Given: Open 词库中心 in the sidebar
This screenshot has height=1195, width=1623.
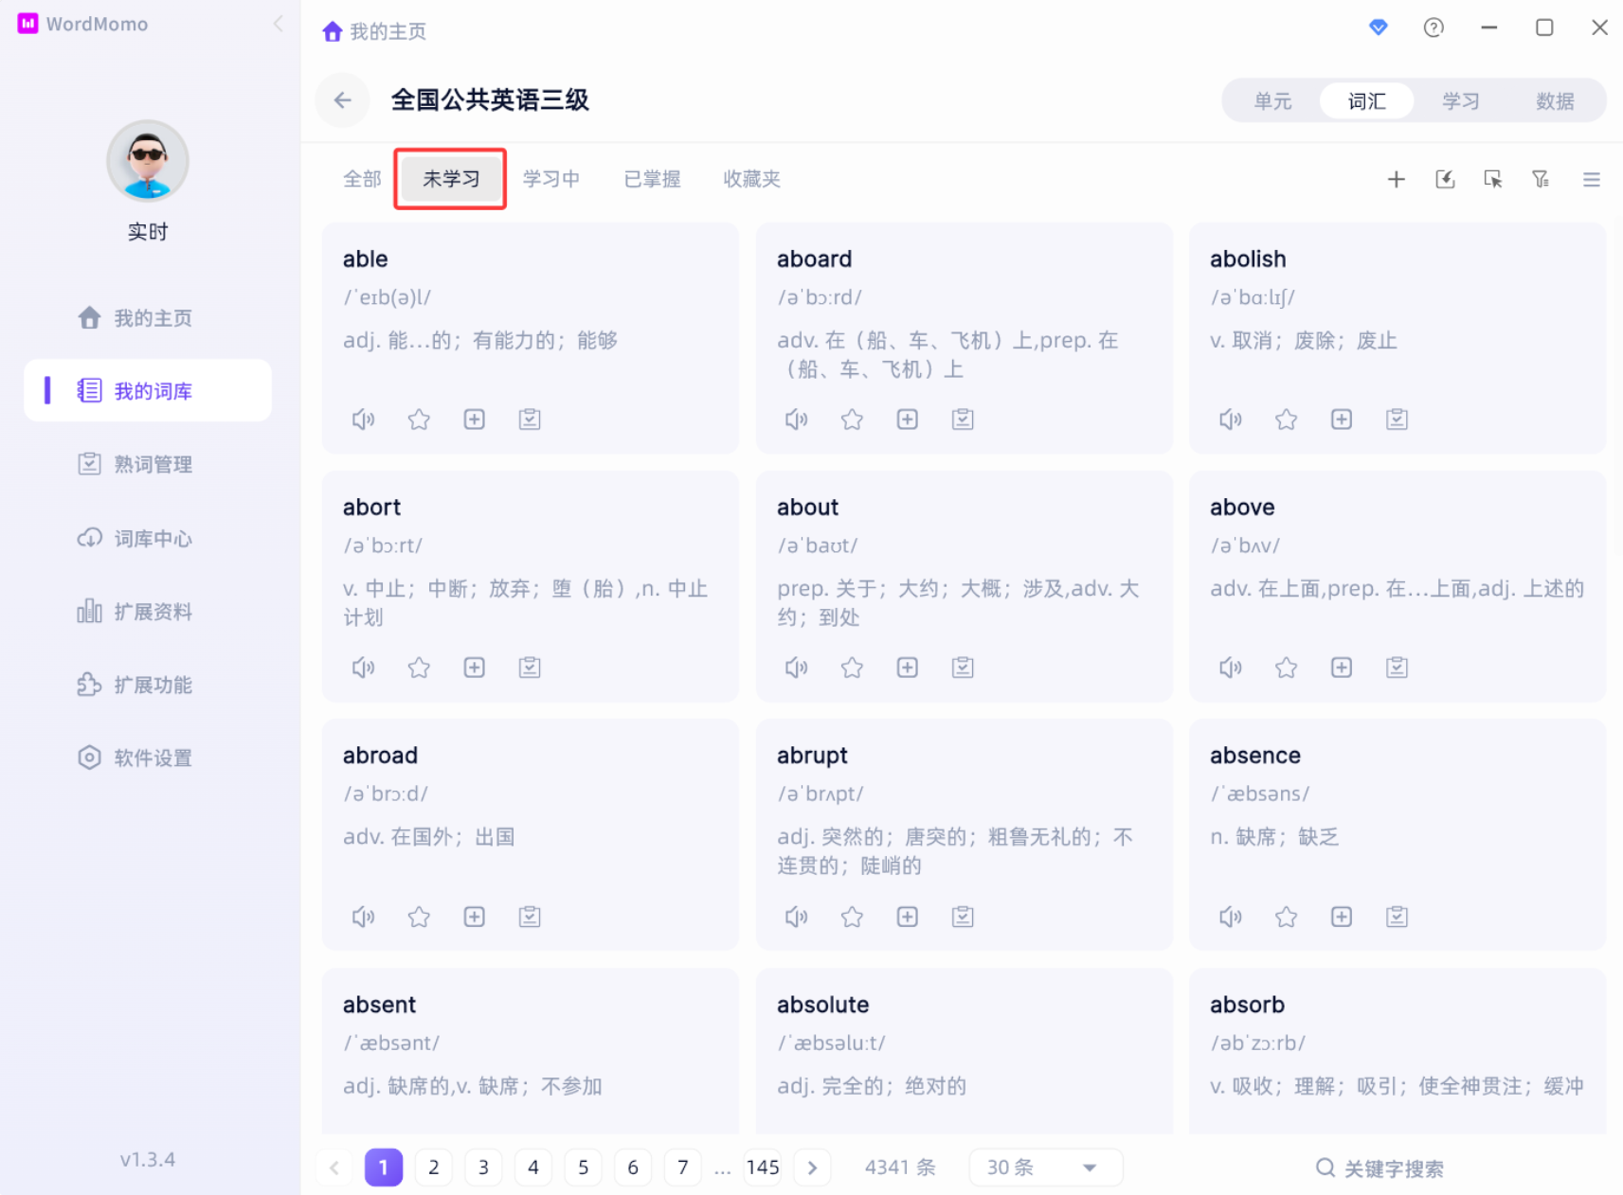Looking at the screenshot, I should click(x=148, y=539).
